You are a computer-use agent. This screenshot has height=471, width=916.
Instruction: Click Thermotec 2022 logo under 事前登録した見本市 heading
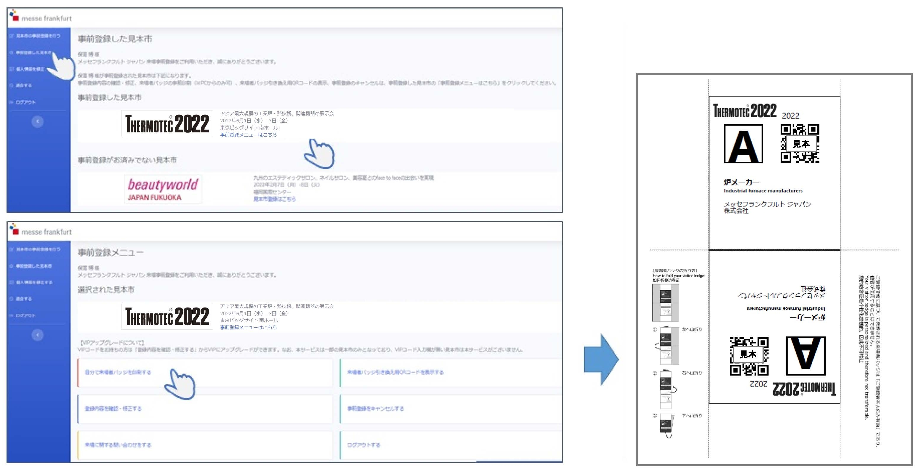(167, 124)
